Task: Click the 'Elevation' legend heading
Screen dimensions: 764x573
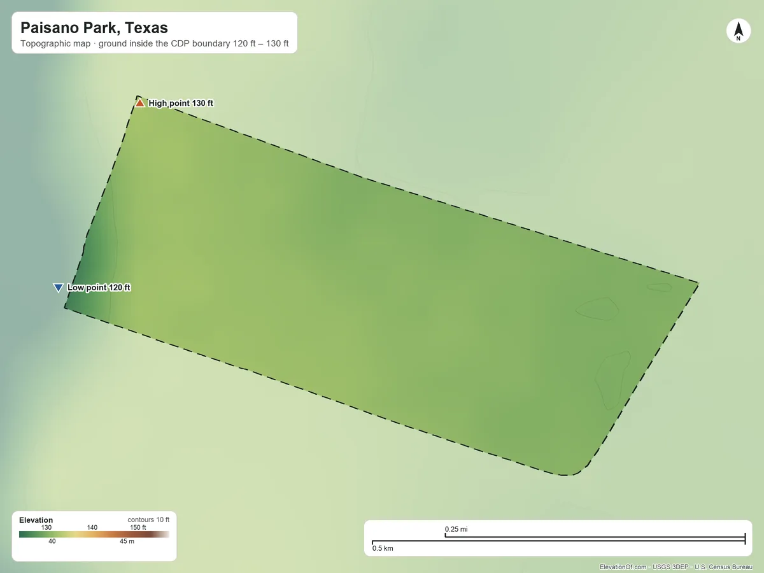Action: (36, 520)
